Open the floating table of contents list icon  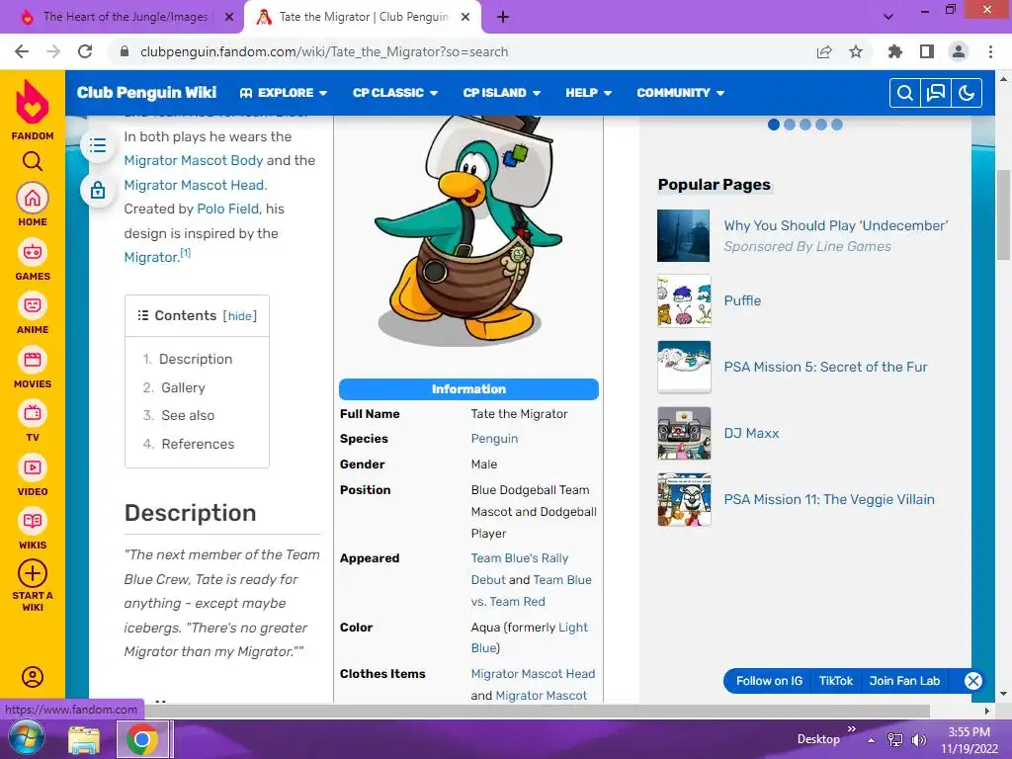(x=98, y=145)
